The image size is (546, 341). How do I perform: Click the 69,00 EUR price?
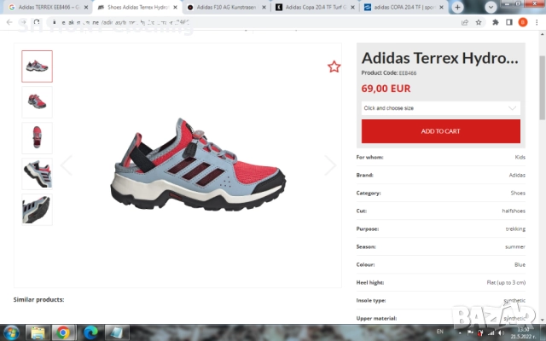pos(386,89)
